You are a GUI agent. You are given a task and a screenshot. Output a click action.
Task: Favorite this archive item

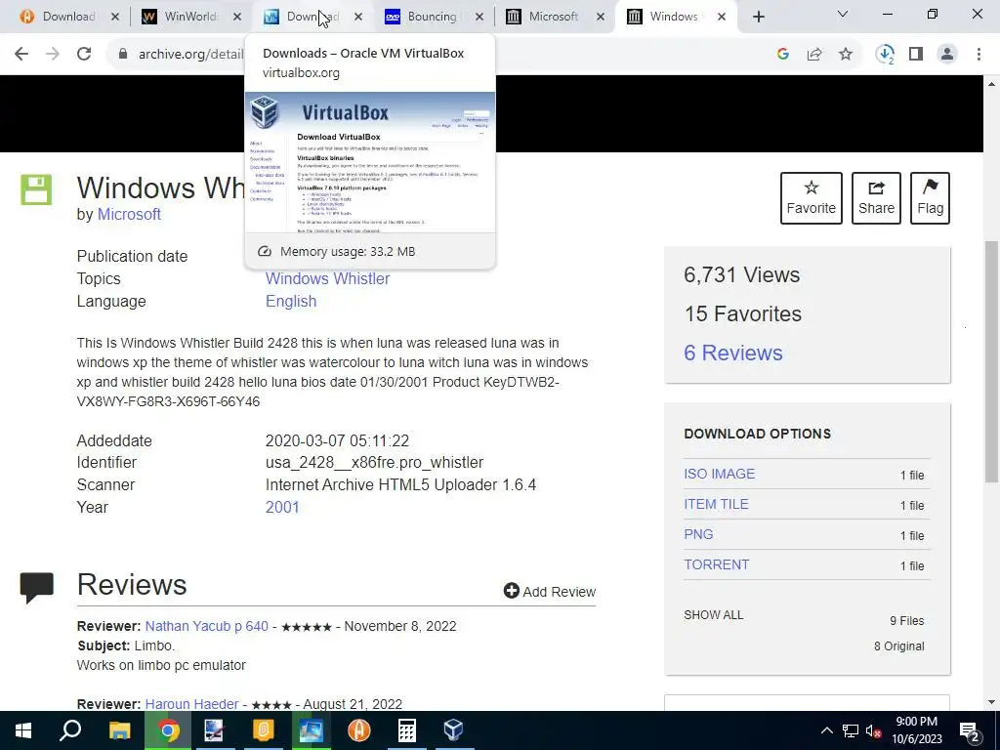812,197
